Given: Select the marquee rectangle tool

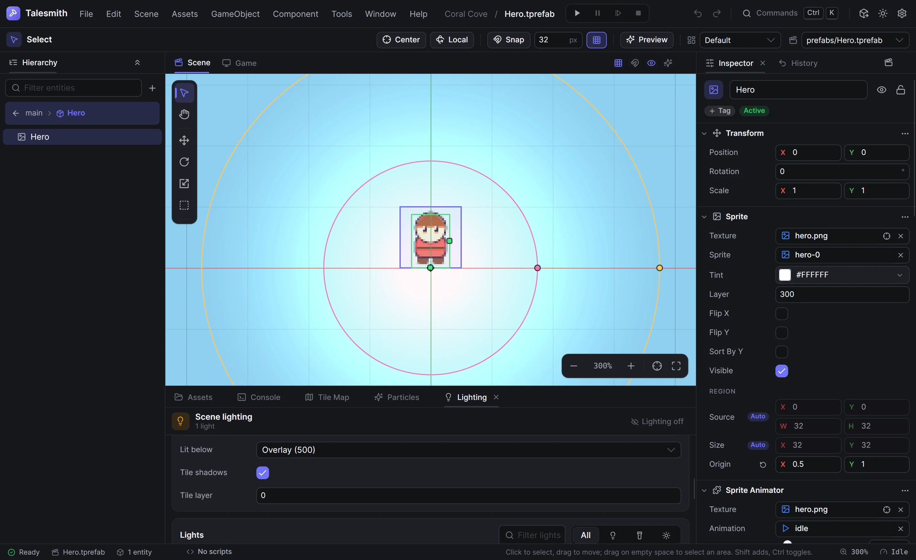Looking at the screenshot, I should 184,205.
